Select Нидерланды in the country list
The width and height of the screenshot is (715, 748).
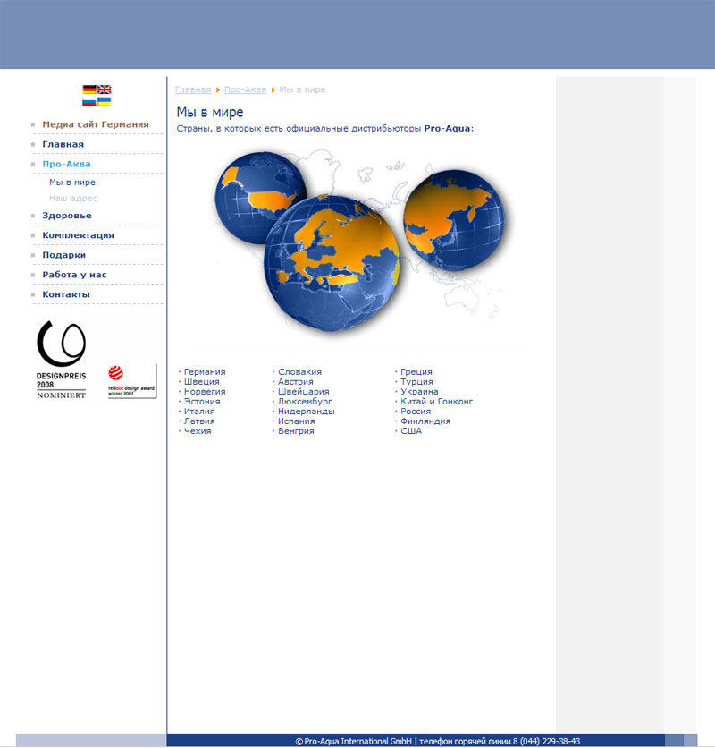(x=306, y=412)
